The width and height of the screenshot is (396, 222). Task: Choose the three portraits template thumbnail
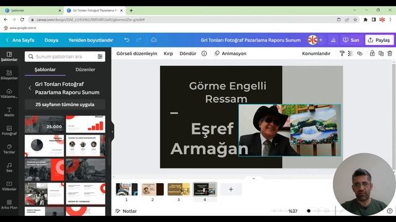point(85,146)
